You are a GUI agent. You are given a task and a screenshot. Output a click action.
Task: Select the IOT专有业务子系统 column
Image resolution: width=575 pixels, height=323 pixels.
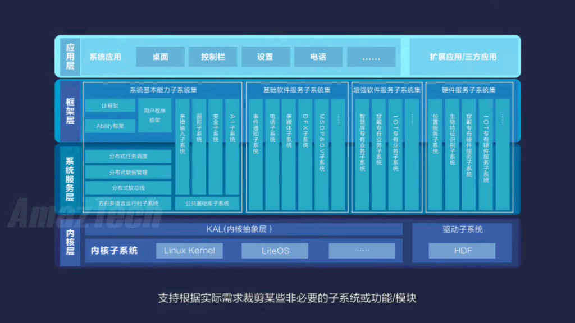[x=395, y=154]
